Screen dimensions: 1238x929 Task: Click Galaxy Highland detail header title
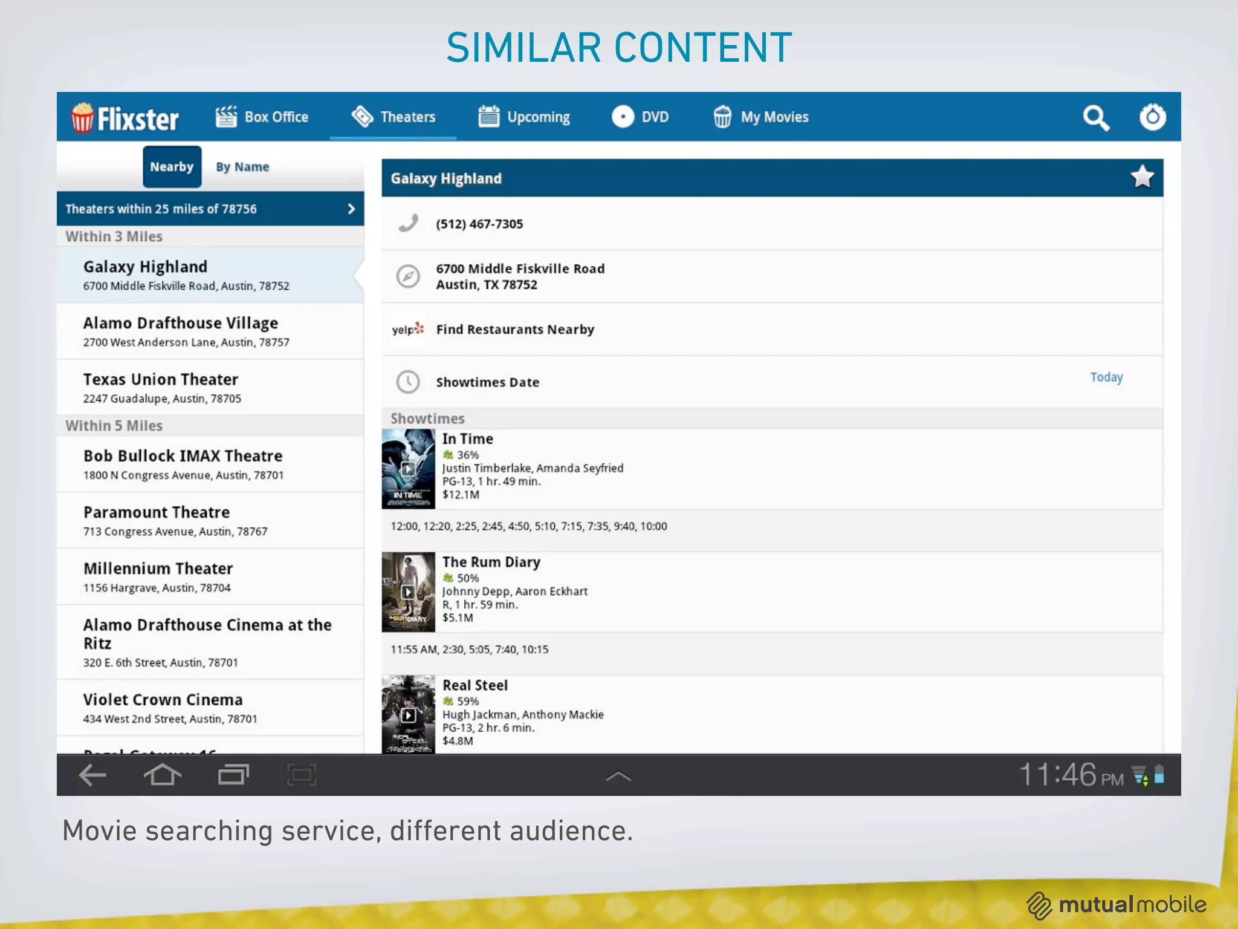click(446, 178)
